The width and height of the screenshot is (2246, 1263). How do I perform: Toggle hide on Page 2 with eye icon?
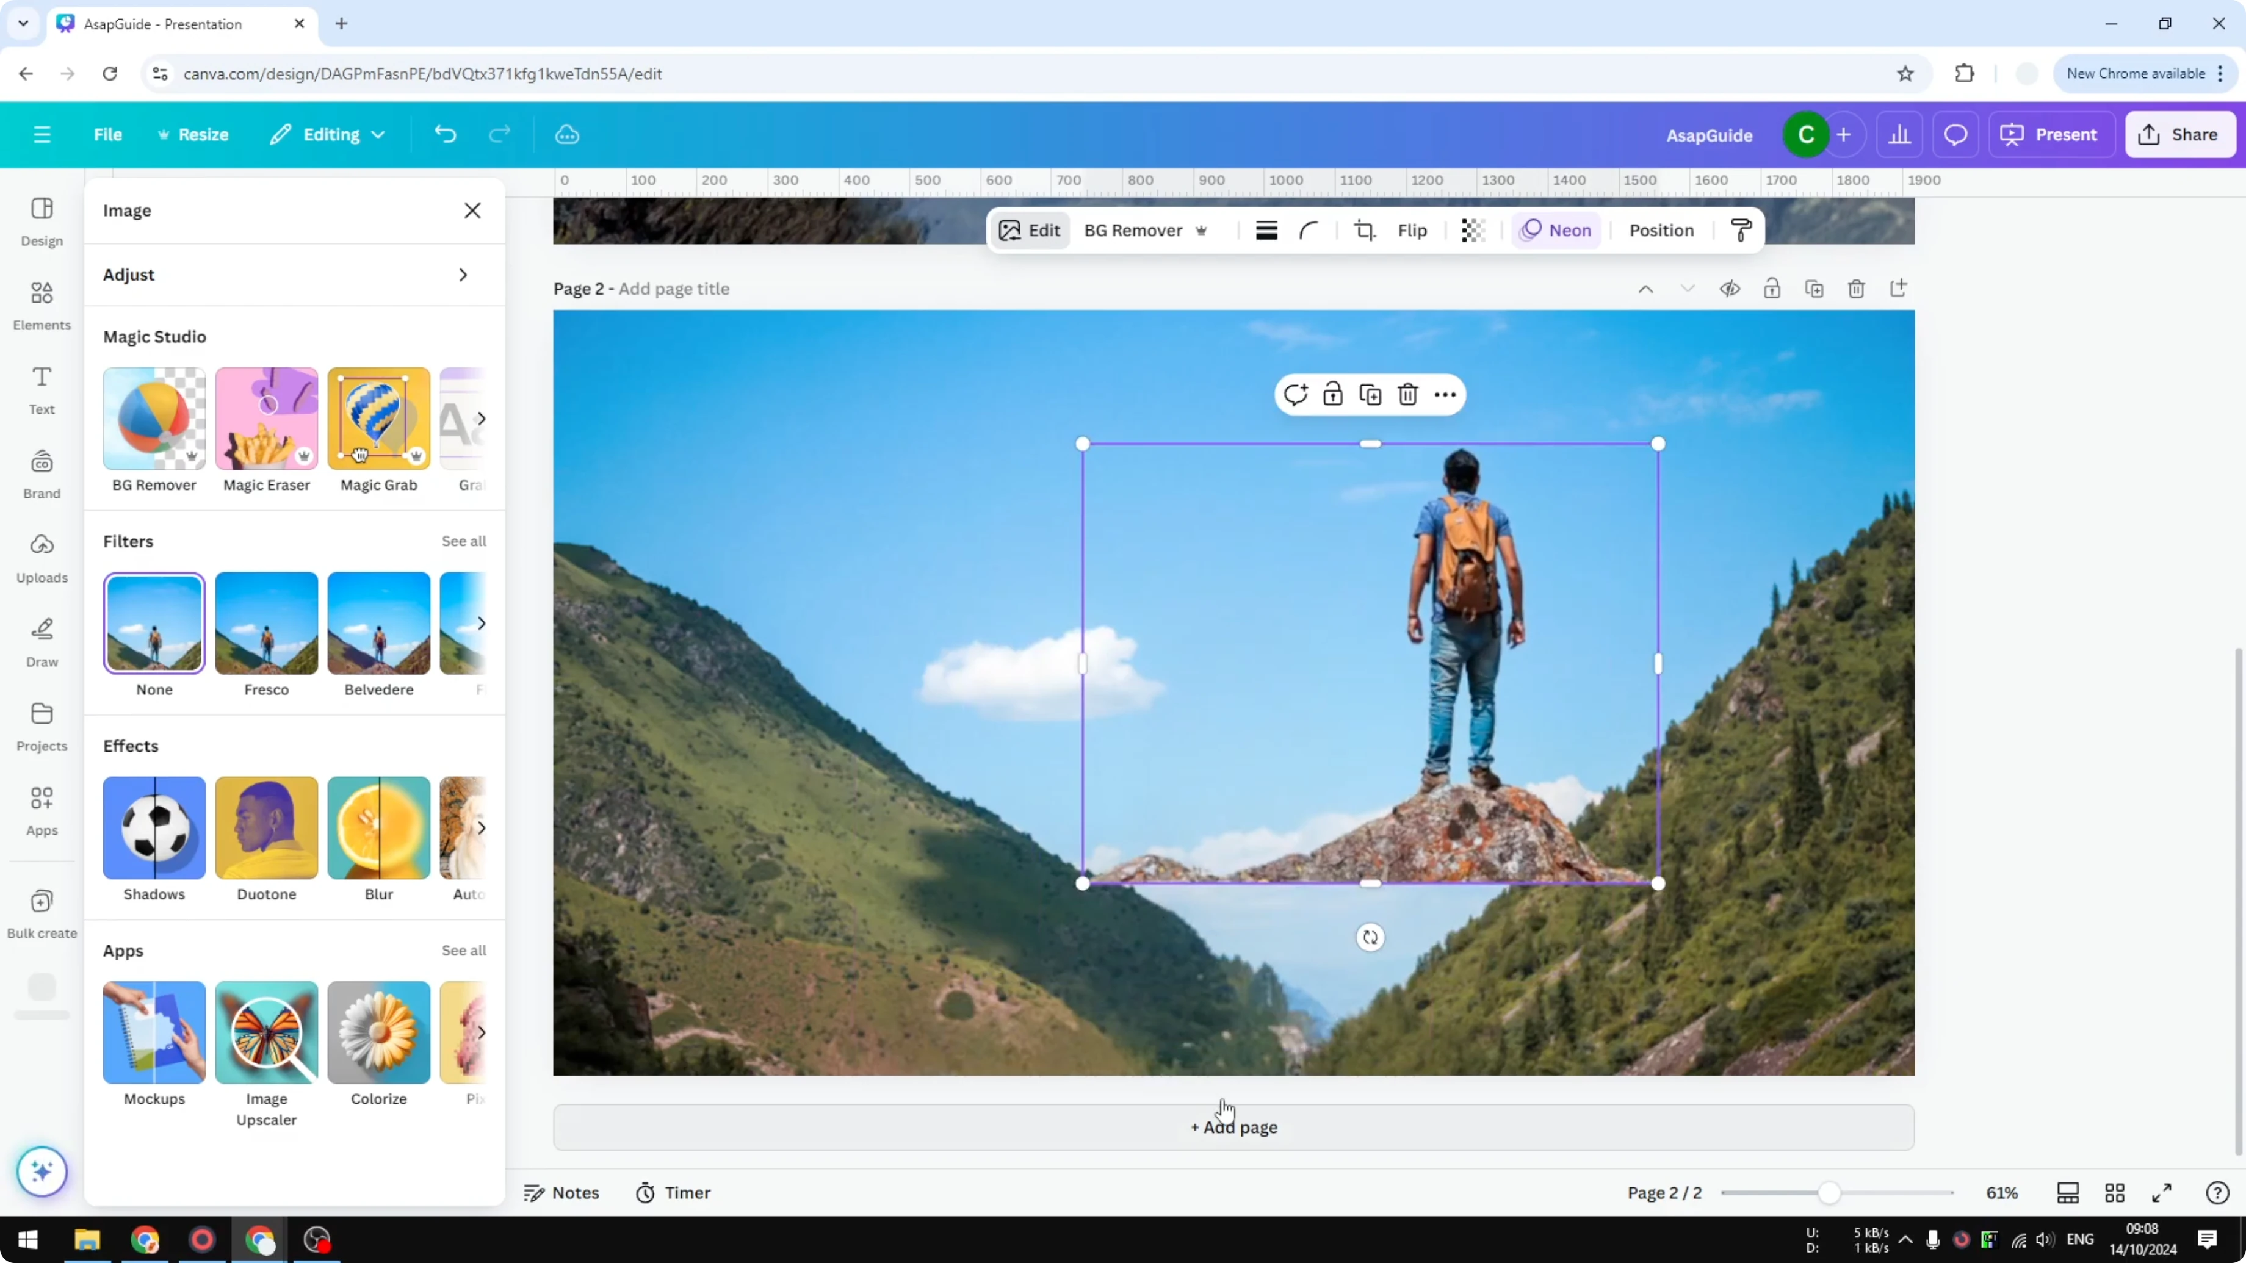click(x=1731, y=289)
